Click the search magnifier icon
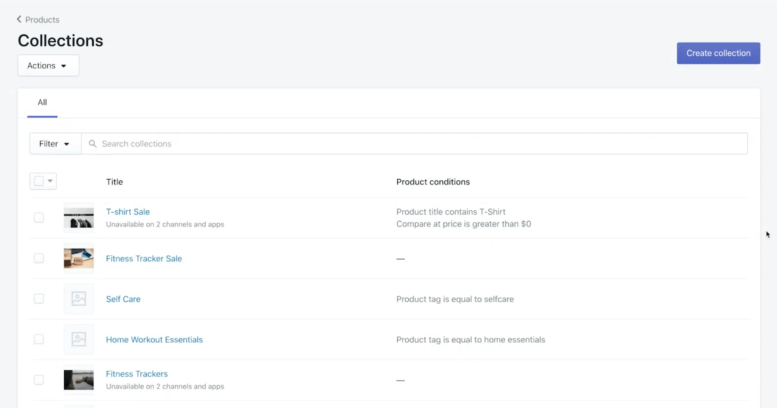Image resolution: width=777 pixels, height=408 pixels. click(x=93, y=143)
